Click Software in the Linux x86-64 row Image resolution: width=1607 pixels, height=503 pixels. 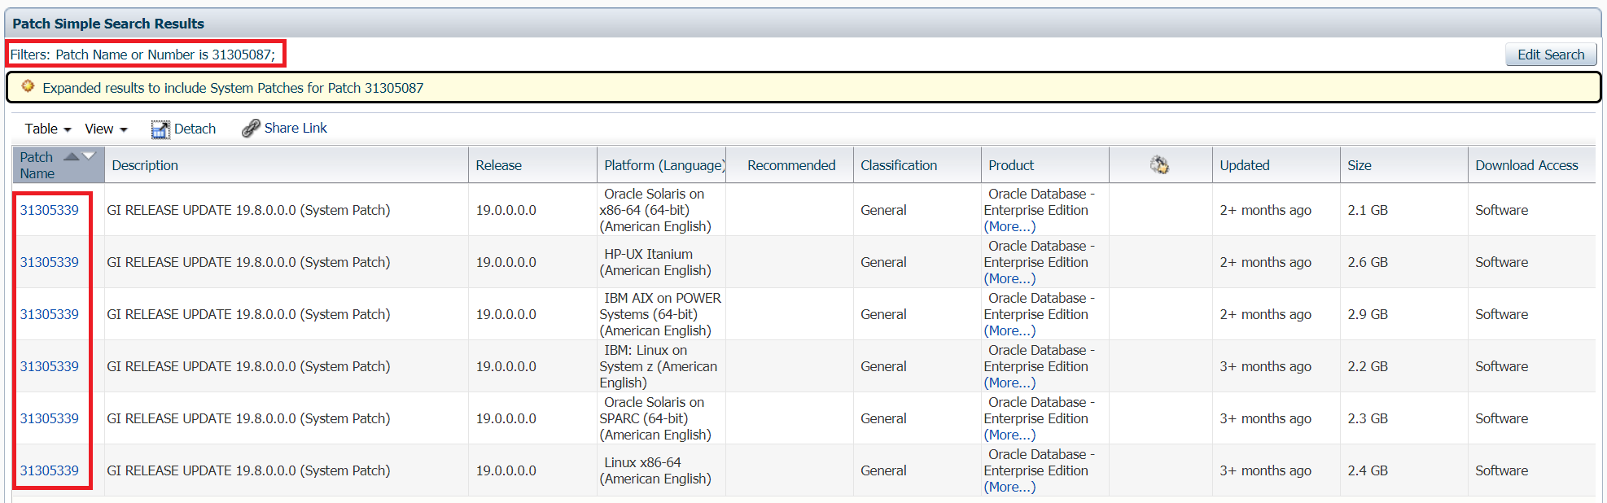pyautogui.click(x=1501, y=470)
